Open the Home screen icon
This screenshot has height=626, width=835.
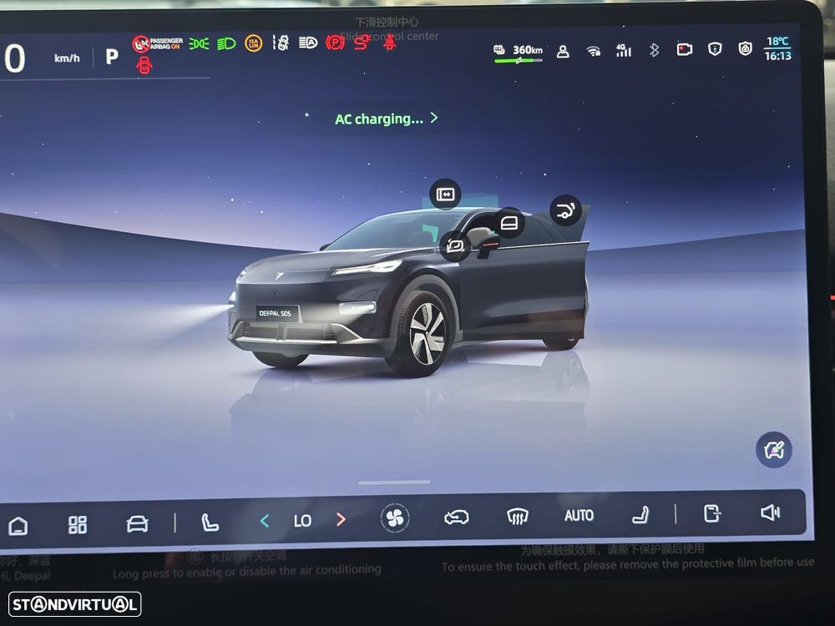coord(18,526)
